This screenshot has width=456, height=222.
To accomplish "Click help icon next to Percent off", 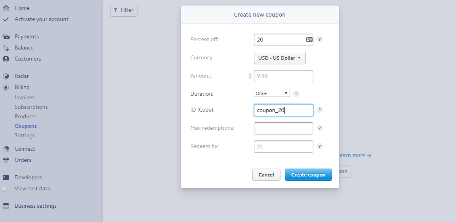I will 319,39.
